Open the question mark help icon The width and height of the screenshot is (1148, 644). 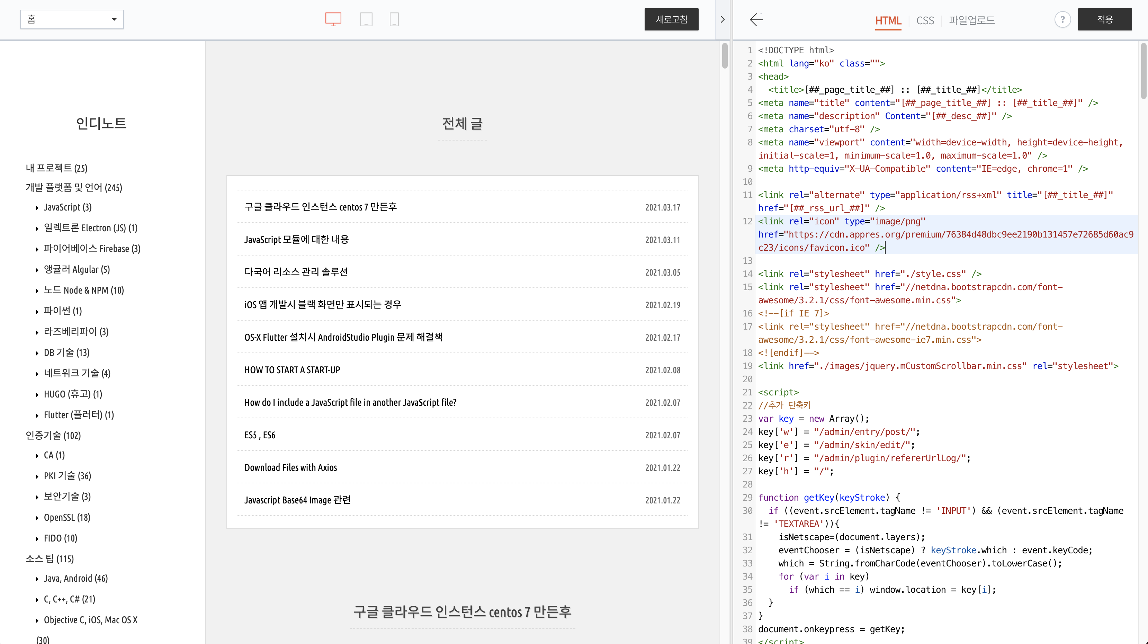point(1062,20)
